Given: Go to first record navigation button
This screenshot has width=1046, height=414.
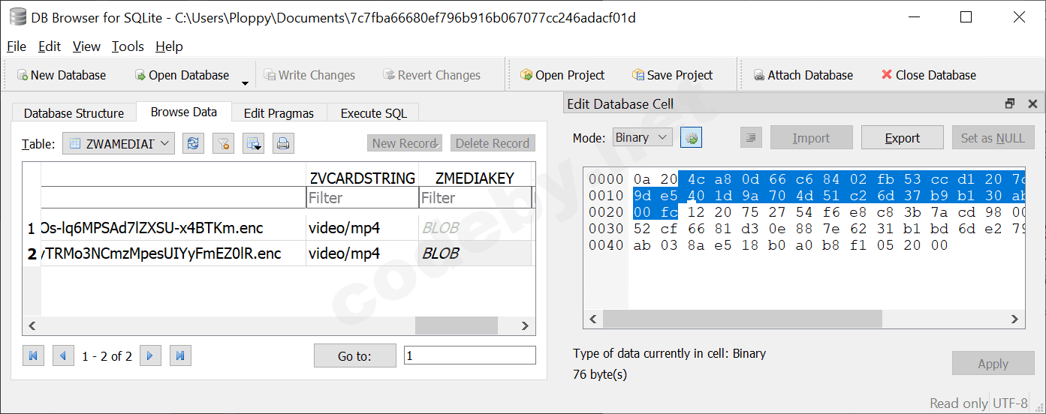Looking at the screenshot, I should pyautogui.click(x=33, y=356).
